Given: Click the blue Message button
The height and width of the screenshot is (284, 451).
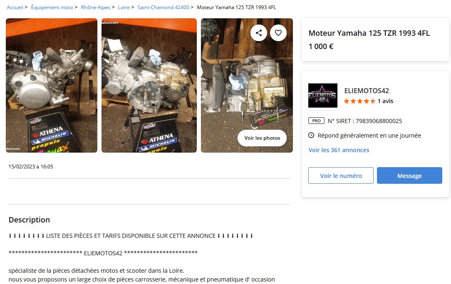Looking at the screenshot, I should [409, 175].
